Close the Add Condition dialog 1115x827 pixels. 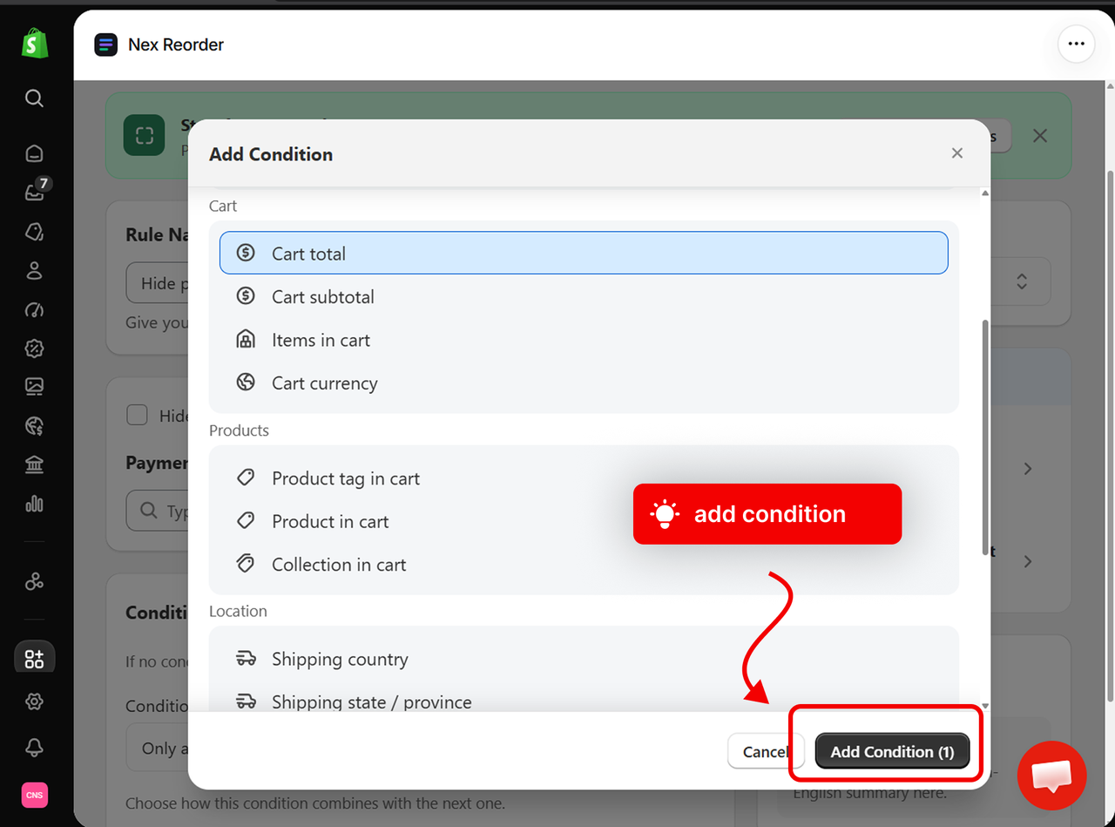(957, 153)
